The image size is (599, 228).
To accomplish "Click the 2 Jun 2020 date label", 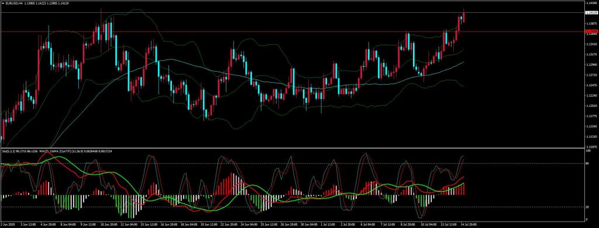I will click(x=8, y=224).
